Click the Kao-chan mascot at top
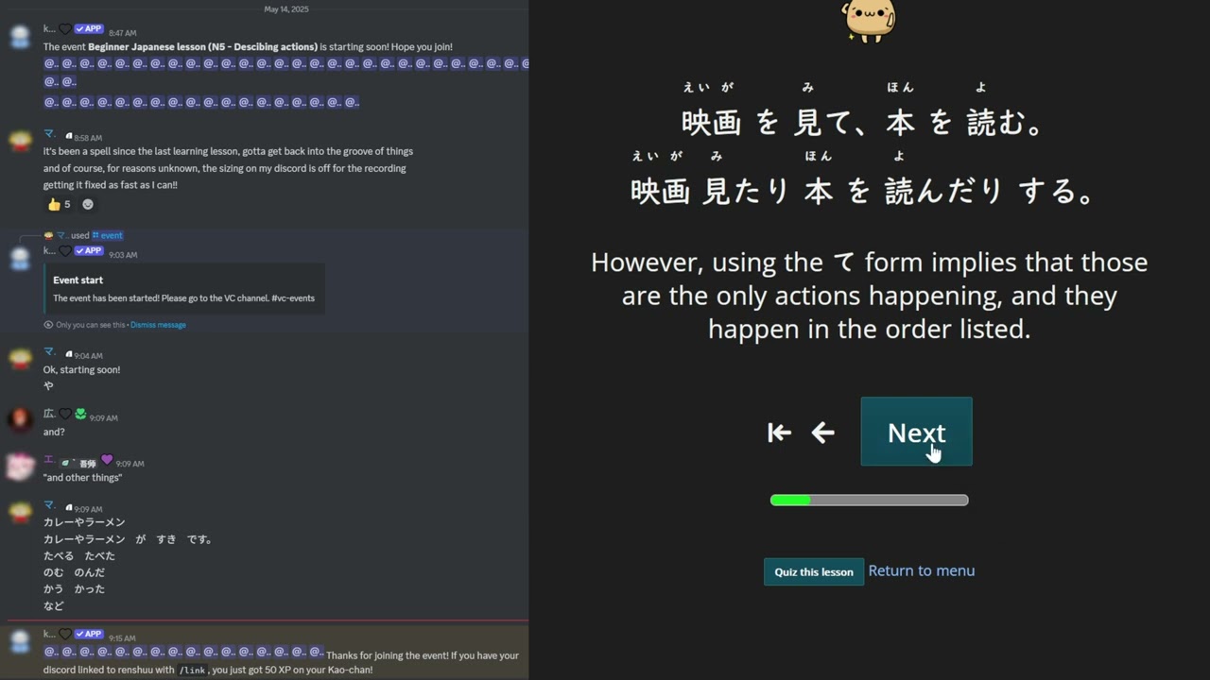Image resolution: width=1210 pixels, height=680 pixels. point(869,21)
